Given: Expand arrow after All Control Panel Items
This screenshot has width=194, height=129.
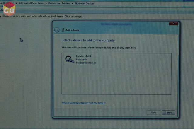Looking at the screenshot, I should click(x=46, y=3).
